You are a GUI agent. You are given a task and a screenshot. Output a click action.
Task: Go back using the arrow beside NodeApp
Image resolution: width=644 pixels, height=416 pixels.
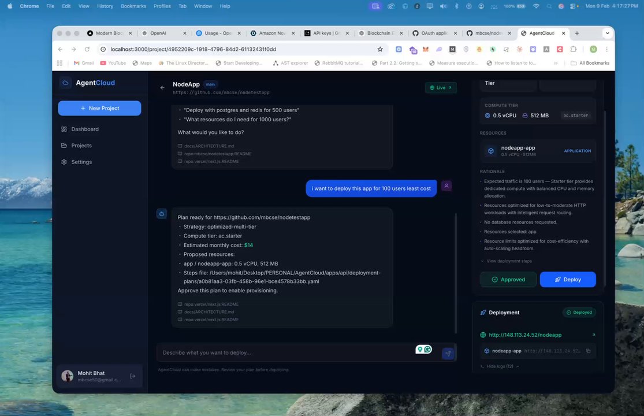click(x=162, y=87)
